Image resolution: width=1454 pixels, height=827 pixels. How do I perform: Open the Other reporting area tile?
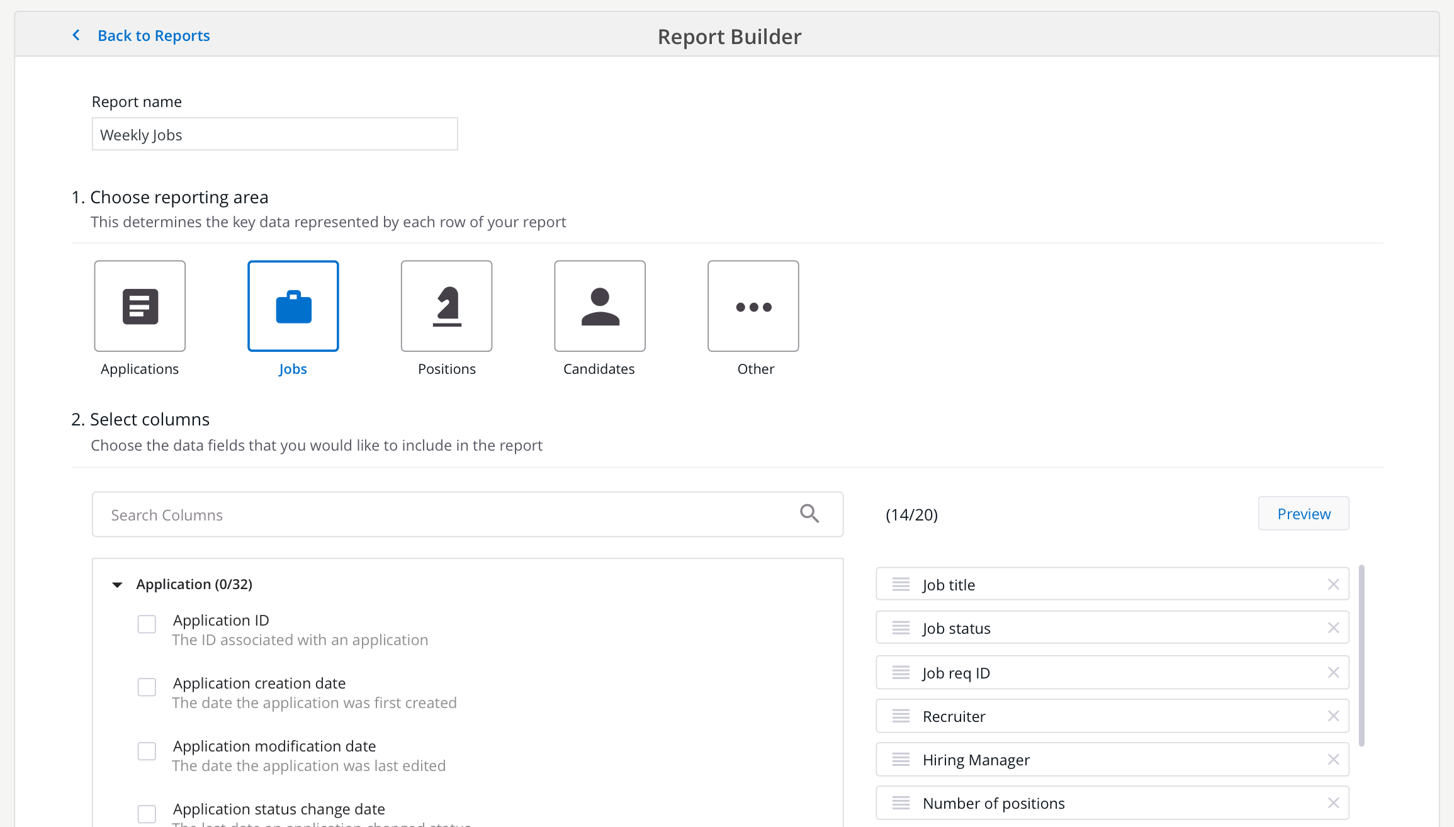coord(753,306)
